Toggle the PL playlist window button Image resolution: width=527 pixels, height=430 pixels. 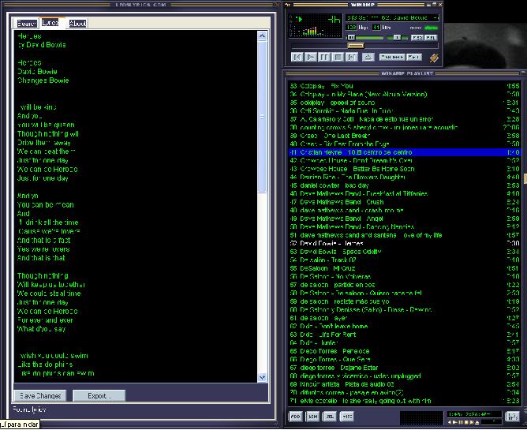tap(431, 37)
